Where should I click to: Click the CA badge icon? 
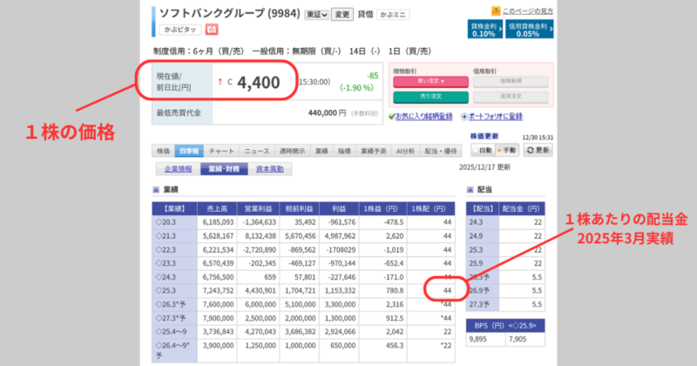212,30
